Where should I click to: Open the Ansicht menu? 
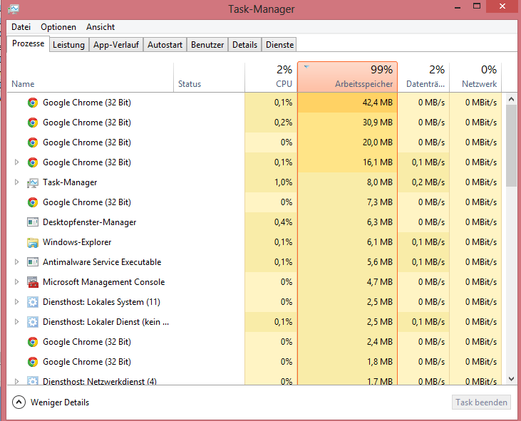click(x=100, y=27)
